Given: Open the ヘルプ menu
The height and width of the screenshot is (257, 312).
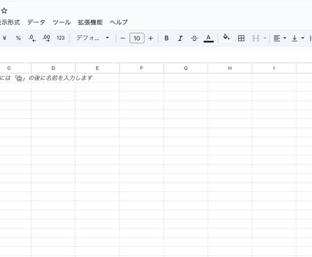Looking at the screenshot, I should [x=119, y=22].
